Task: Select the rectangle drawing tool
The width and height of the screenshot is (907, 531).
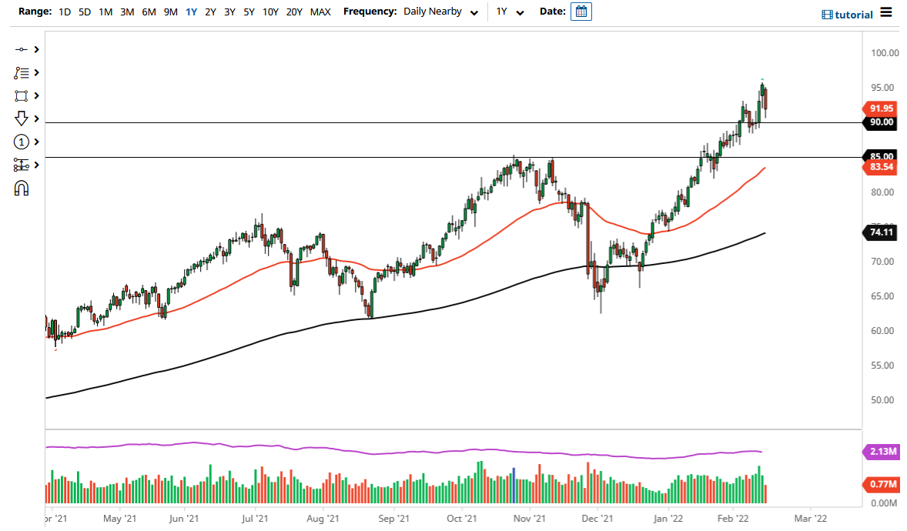Action: [22, 95]
